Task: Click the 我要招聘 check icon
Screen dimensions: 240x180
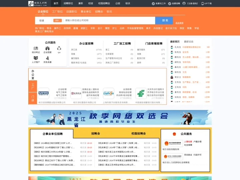Action: pos(170,4)
